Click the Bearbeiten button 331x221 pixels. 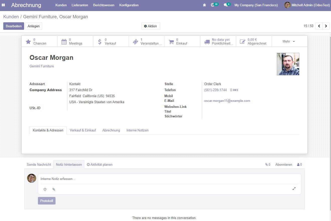[x=14, y=26]
